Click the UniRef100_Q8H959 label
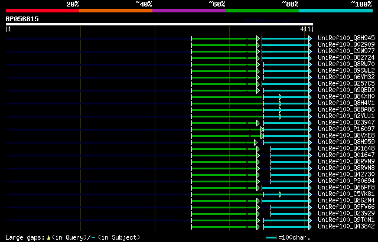378x242 pixels. (x=346, y=142)
